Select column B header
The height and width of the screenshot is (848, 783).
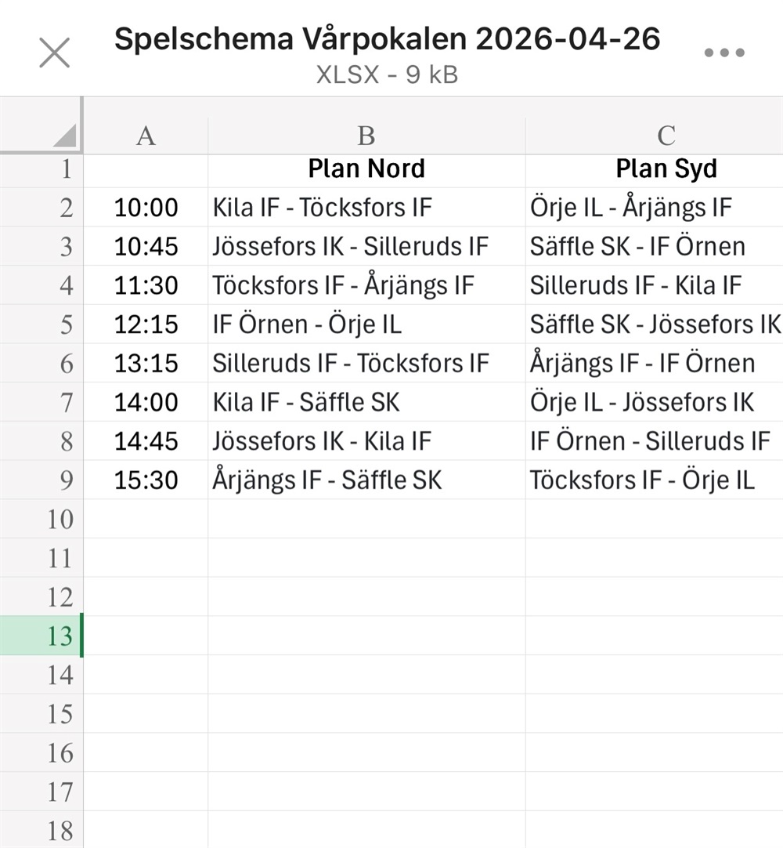click(x=366, y=136)
